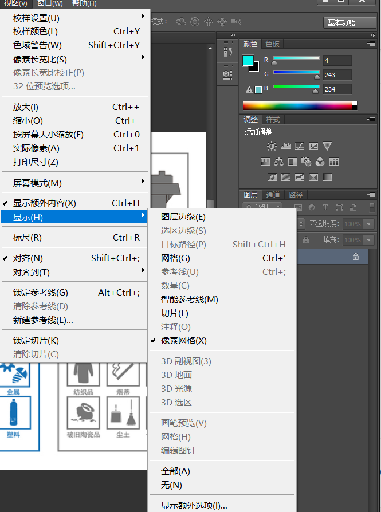Open the cube-shaped collapsed panel icon
The image size is (381, 512).
[x=227, y=75]
